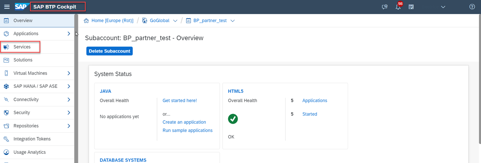This screenshot has width=481, height=163.
Task: Open the GoGlobal breadcrumb dropdown
Action: coord(175,21)
